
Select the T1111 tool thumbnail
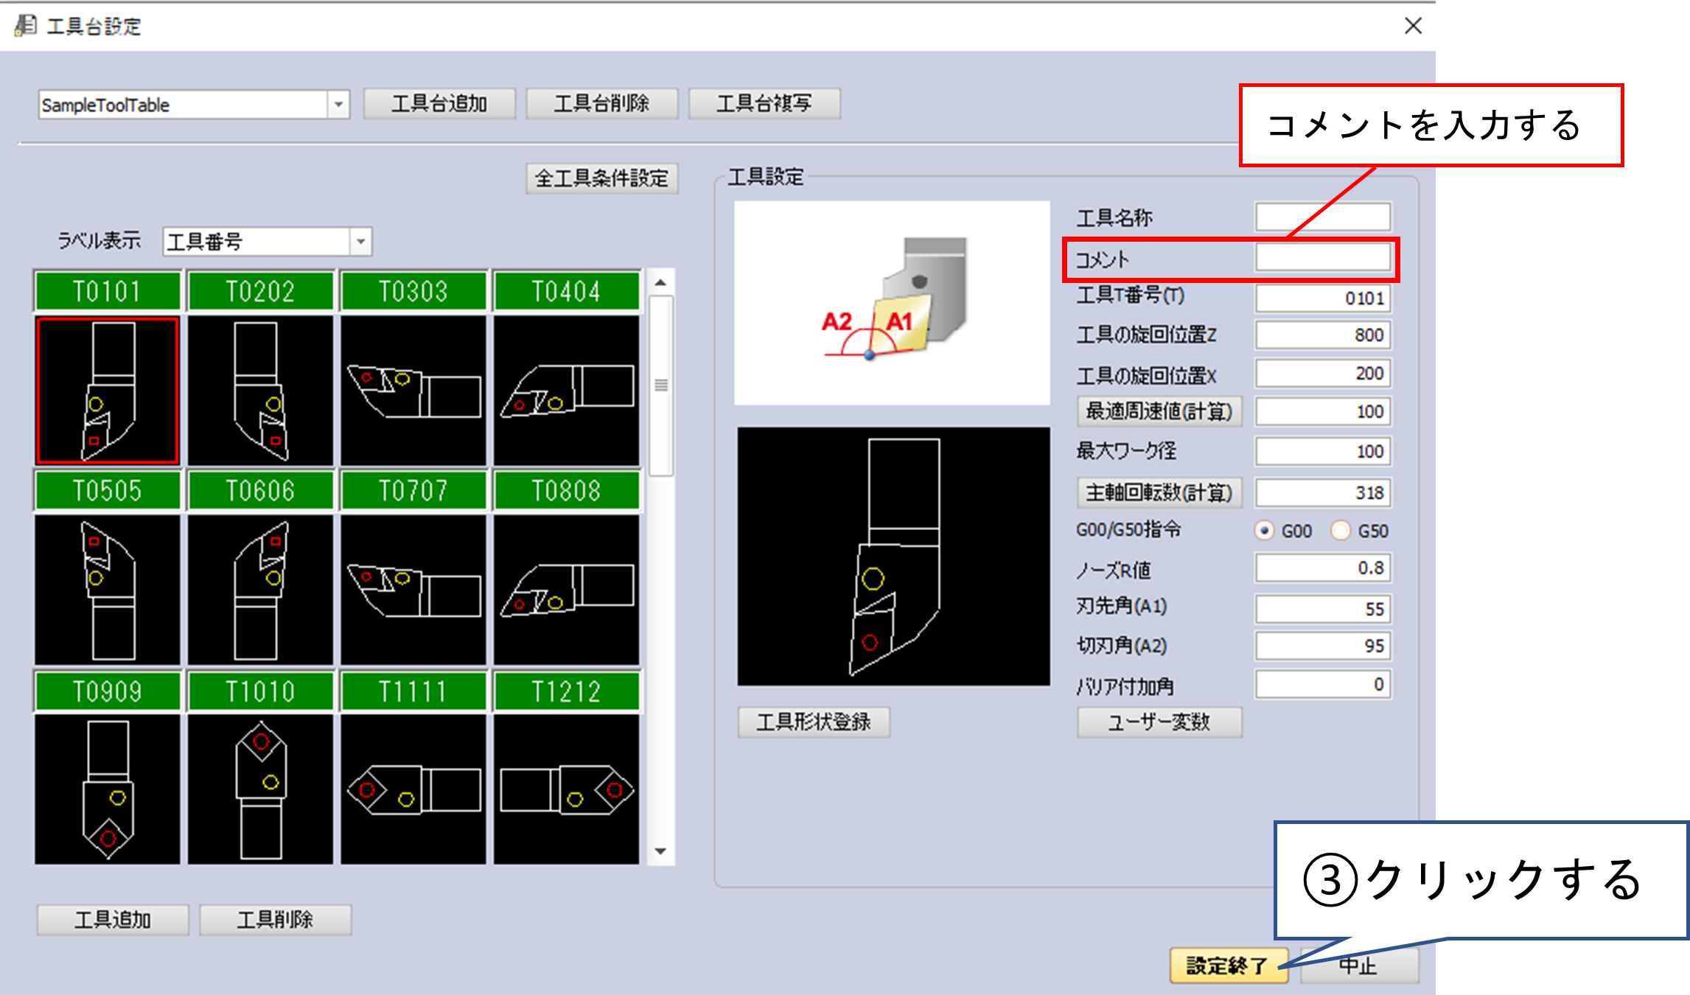coord(413,789)
